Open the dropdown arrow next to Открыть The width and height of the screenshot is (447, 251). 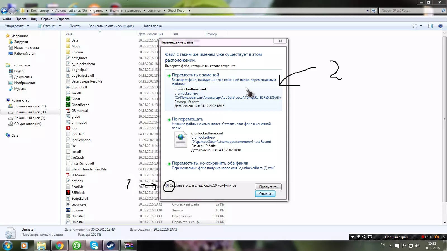[60, 26]
